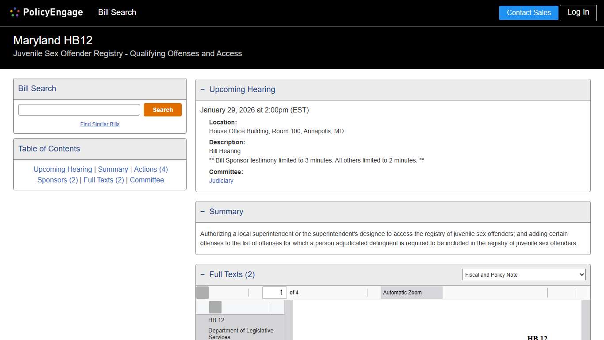604x340 pixels.
Task: Open the Judiciary committee link
Action: tap(221, 181)
